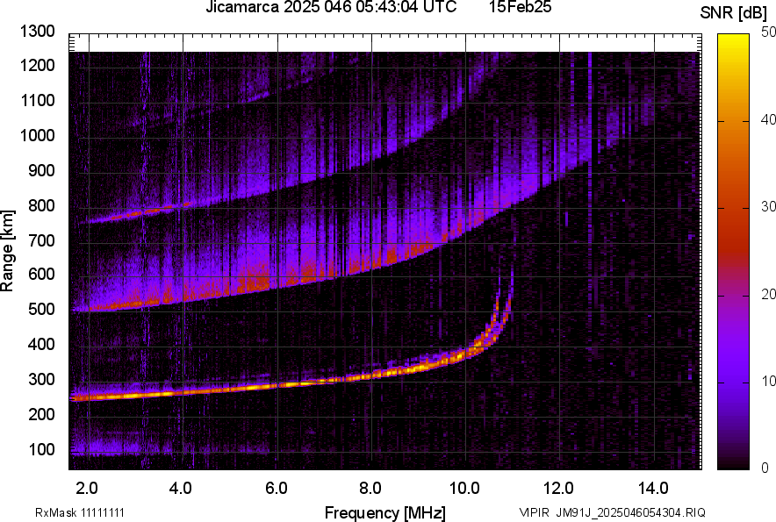The image size is (776, 522).
Task: Click the Frequency [MHz] axis label
Action: pyautogui.click(x=384, y=512)
